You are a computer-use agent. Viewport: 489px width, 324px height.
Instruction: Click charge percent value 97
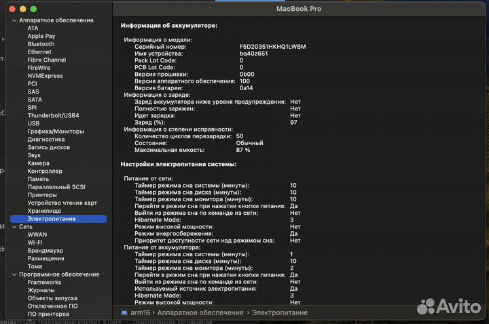tap(293, 123)
